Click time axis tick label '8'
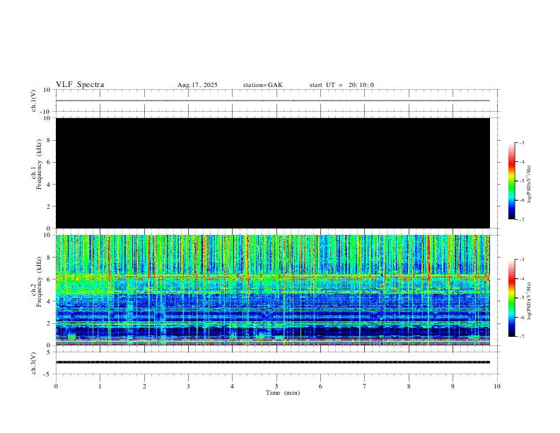Screen dimensions: 560x433 click(409, 386)
